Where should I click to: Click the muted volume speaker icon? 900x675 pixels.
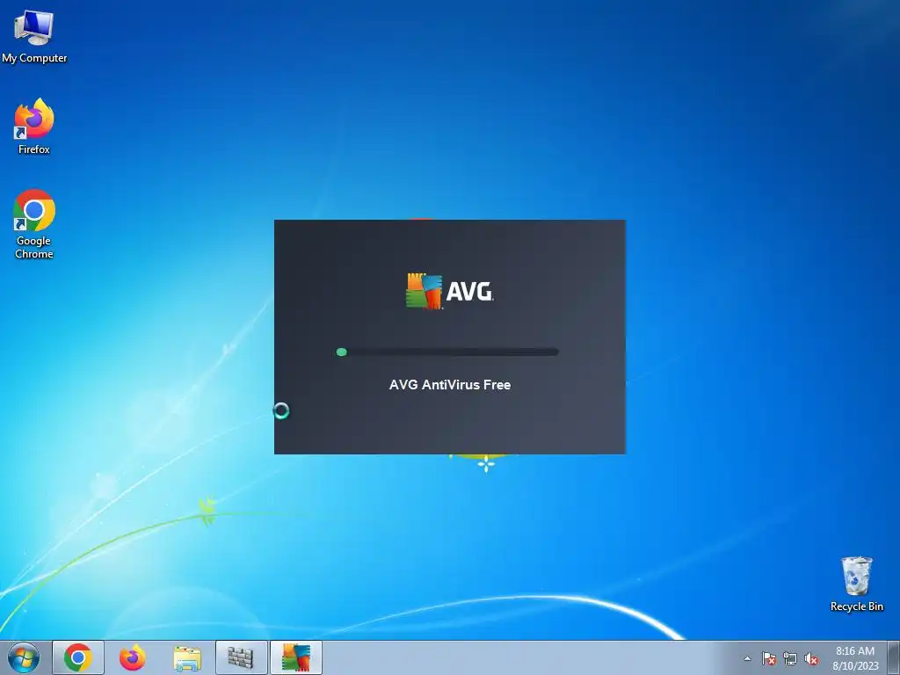pos(811,658)
